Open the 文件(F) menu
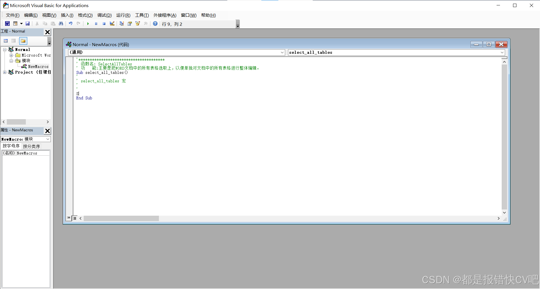The image size is (540, 289). (13, 15)
